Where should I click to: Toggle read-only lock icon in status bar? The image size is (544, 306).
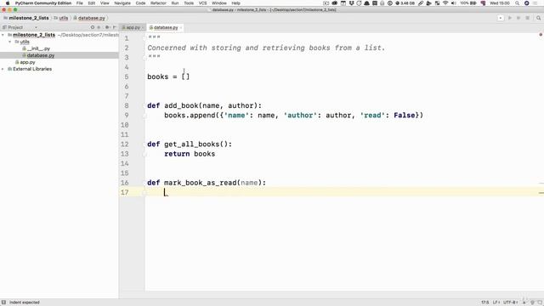click(x=524, y=303)
